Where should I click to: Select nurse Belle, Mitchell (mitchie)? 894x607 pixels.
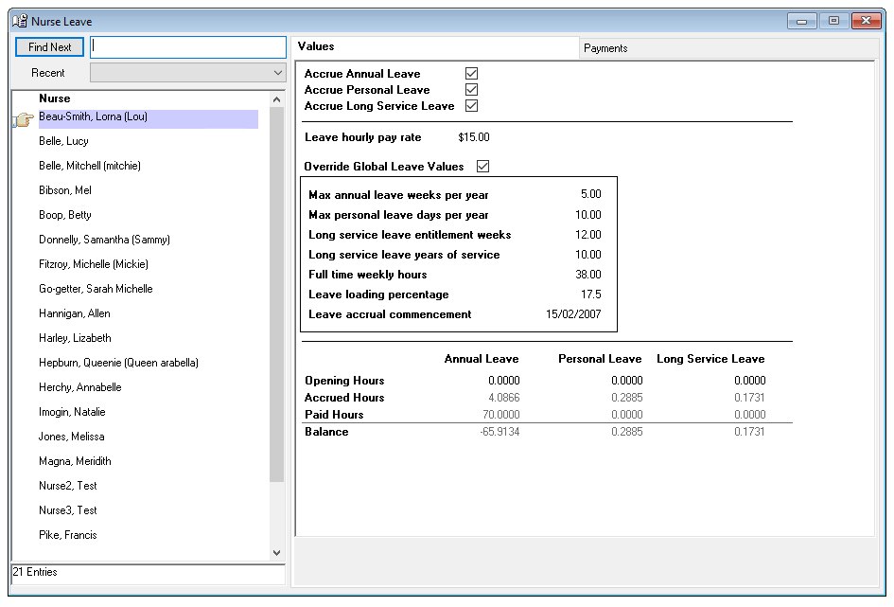[90, 166]
